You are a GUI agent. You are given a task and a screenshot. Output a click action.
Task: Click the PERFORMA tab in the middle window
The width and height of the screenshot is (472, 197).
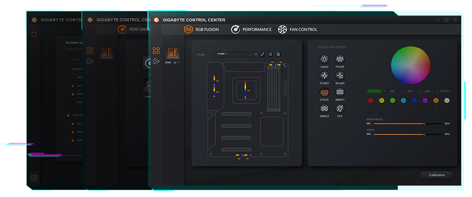[x=134, y=29]
